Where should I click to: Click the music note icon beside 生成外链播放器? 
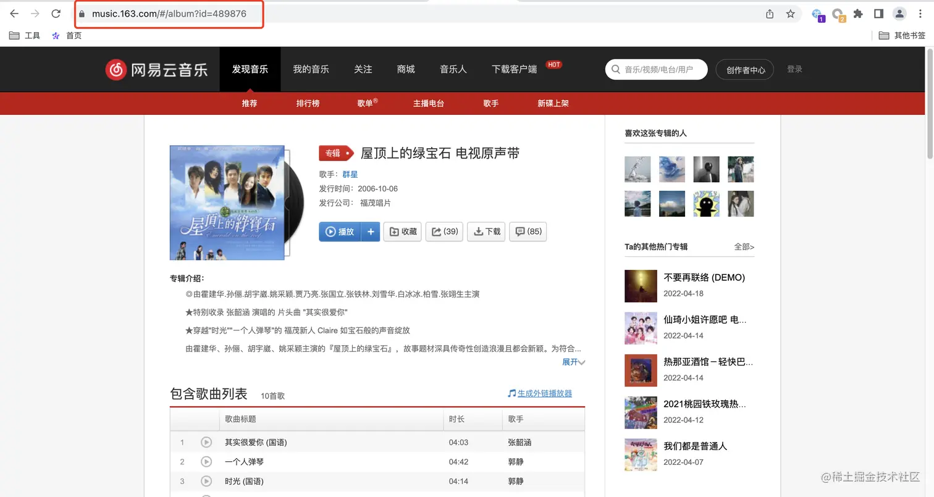[511, 393]
